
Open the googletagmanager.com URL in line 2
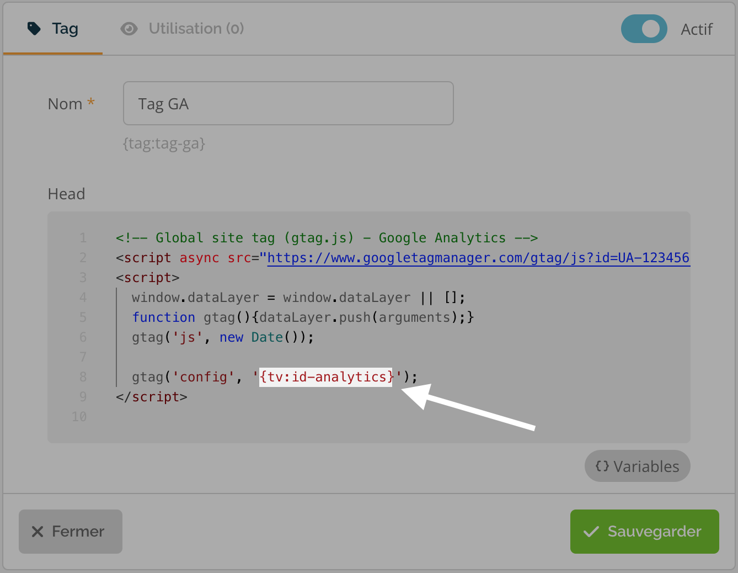tap(478, 258)
